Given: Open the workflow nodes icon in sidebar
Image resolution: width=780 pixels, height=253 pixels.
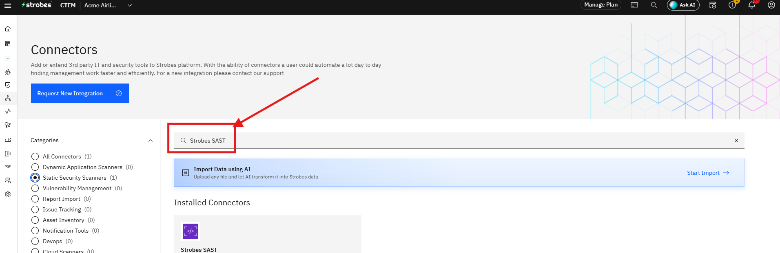Looking at the screenshot, I should tap(8, 125).
